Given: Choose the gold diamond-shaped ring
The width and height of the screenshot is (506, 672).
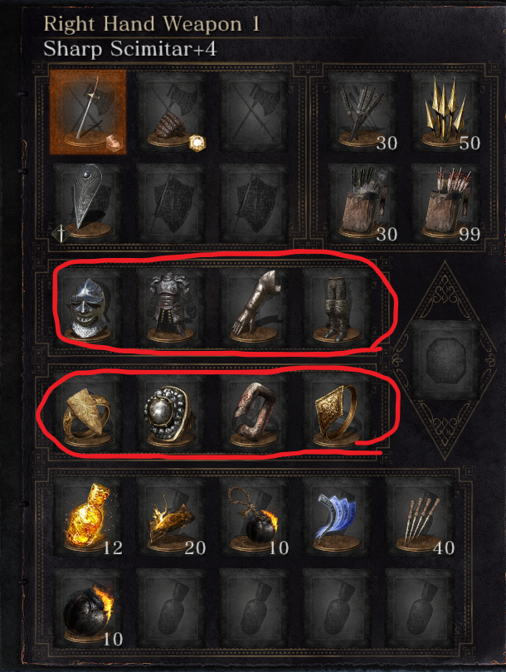Looking at the screenshot, I should pos(337,411).
